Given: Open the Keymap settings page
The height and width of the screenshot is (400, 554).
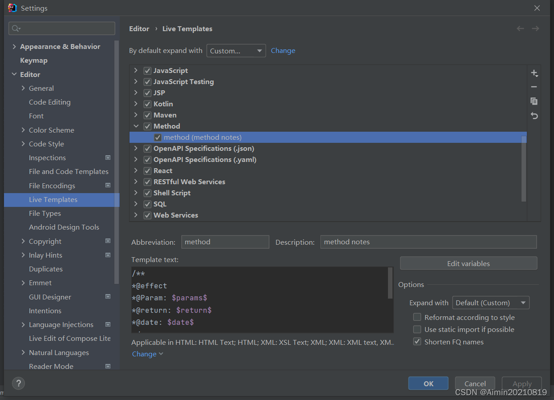Looking at the screenshot, I should pos(34,61).
